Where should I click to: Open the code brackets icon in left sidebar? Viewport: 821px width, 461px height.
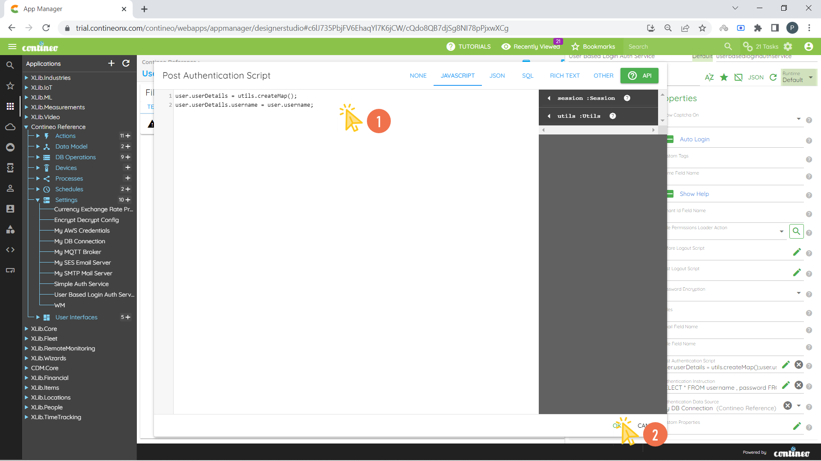coord(10,250)
